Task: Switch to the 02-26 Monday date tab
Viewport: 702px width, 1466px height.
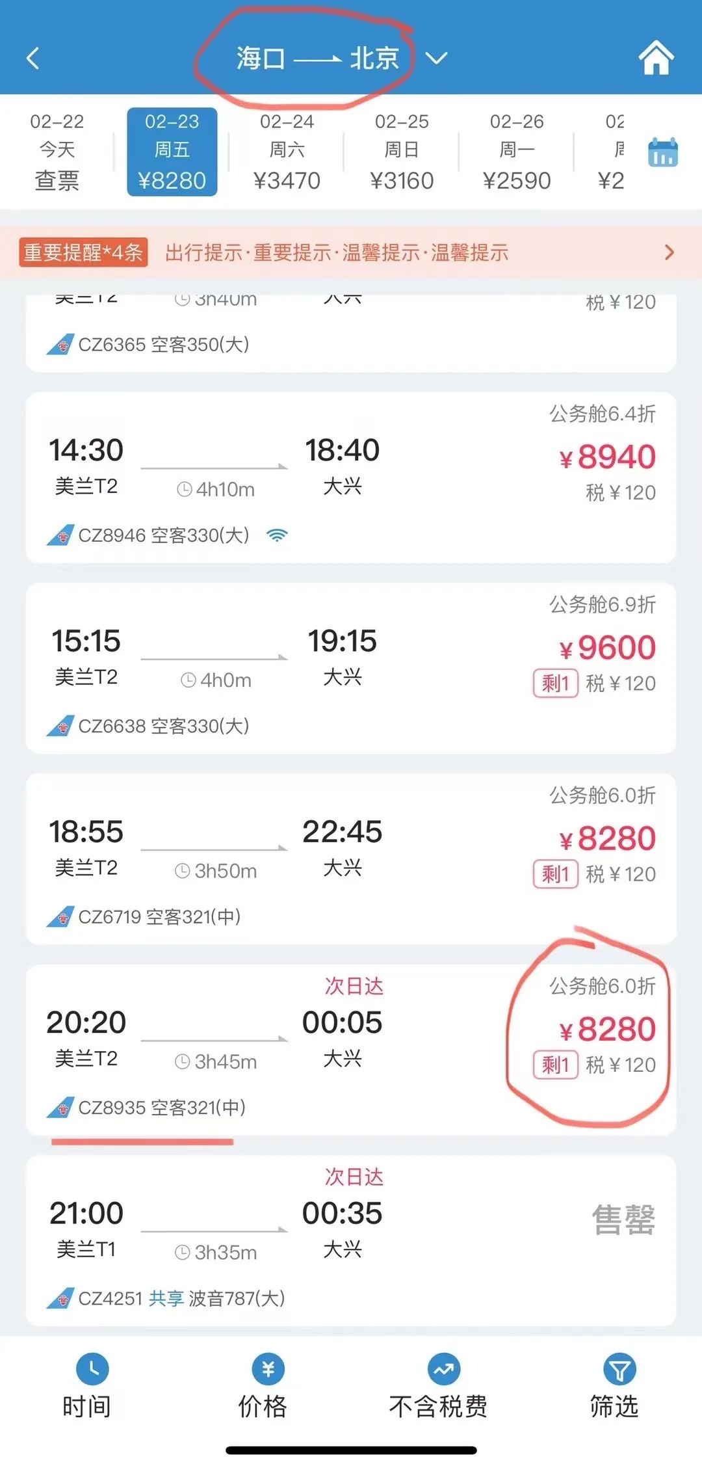Action: tap(517, 152)
